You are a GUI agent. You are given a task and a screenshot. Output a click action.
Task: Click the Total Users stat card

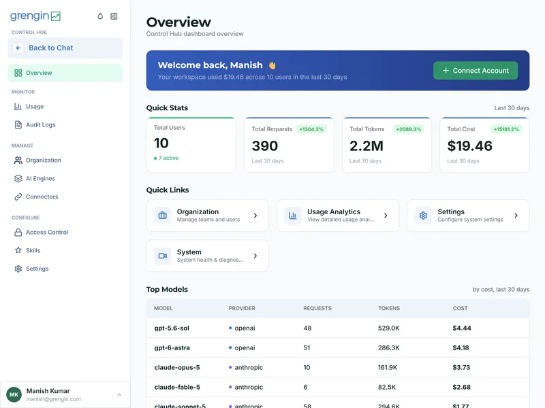191,145
